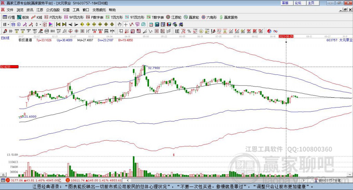Image resolution: width=353 pixels, height=190 pixels.
Task: Click the 客服 customer service button
Action: tap(285, 3)
